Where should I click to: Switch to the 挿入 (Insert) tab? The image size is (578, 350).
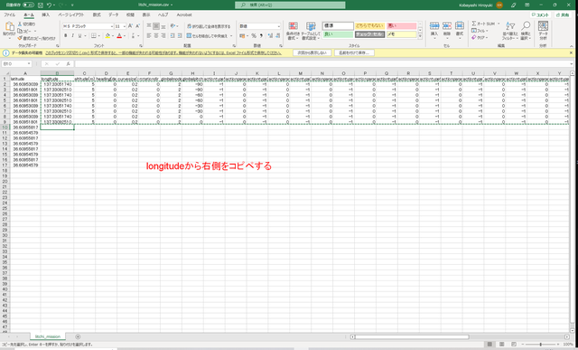click(46, 14)
